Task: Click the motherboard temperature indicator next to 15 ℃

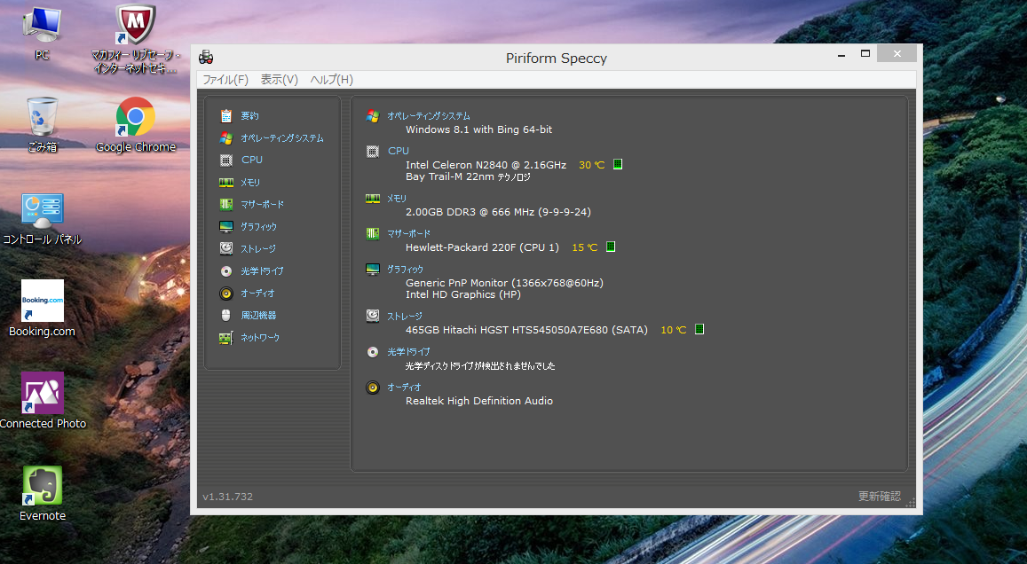Action: coord(611,247)
